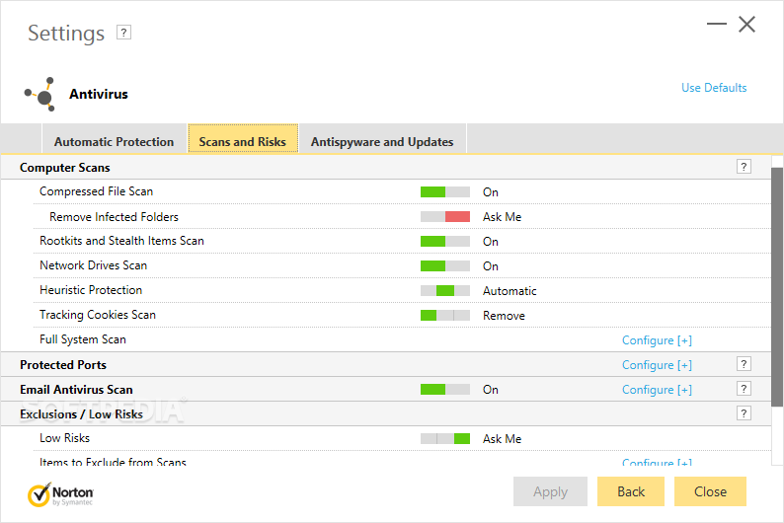The width and height of the screenshot is (784, 523).
Task: Click the Antivirus network icon
Action: click(39, 95)
